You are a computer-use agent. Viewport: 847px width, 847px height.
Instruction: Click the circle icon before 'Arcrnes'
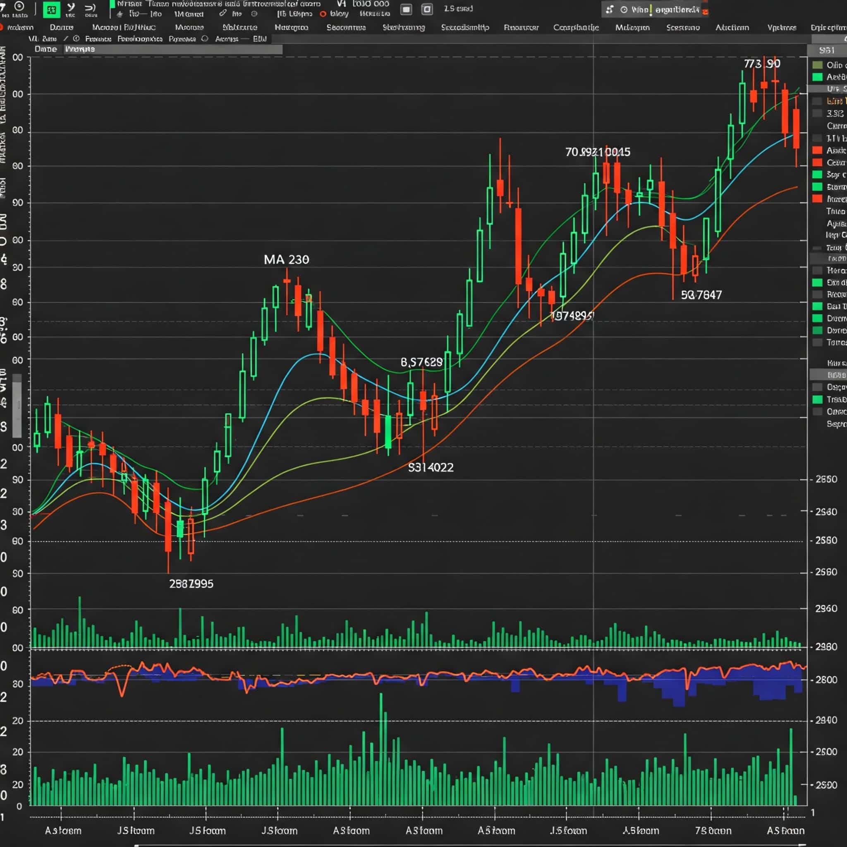point(205,38)
